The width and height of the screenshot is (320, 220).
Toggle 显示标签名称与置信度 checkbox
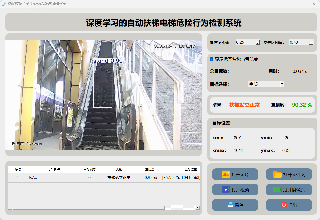point(211,59)
